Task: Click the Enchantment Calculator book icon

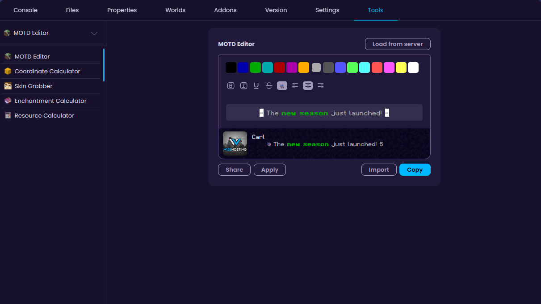Action: (8, 101)
